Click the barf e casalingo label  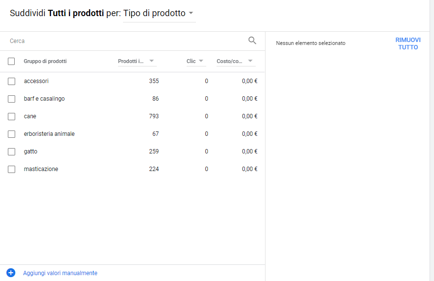pos(44,99)
